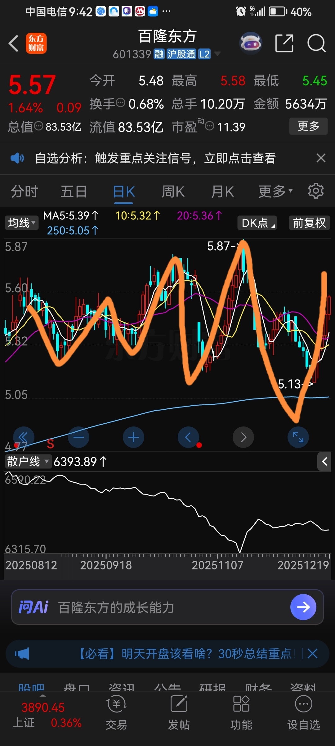335x746 pixels.
Task: Zoom in chart with plus button
Action: (x=133, y=437)
